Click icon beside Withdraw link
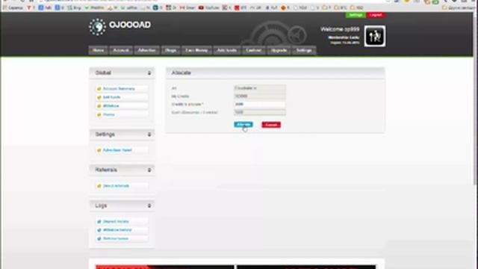Screen dimensions: 478x269 pos(99,106)
